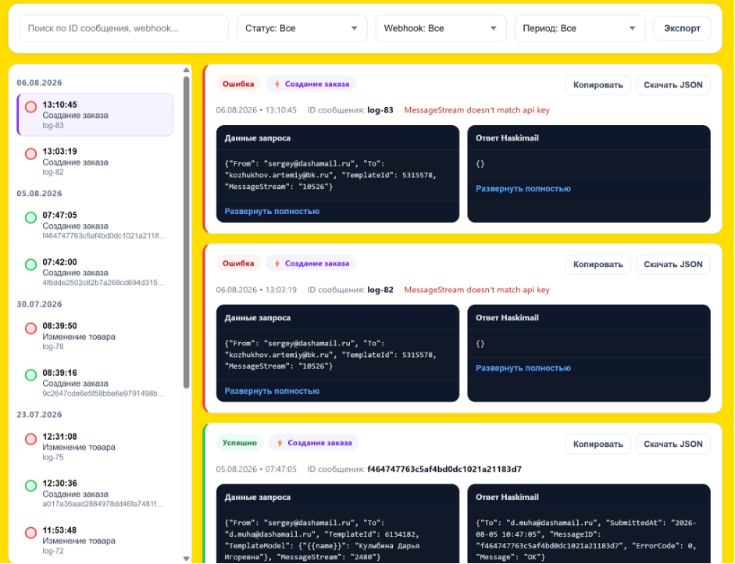Click red status circle for log-83 entry
This screenshot has height=564, width=735.
pos(31,107)
